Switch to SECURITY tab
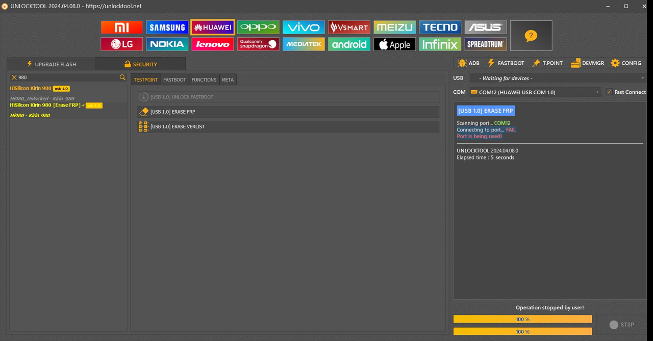Screen dimensions: 653x341 [141, 64]
